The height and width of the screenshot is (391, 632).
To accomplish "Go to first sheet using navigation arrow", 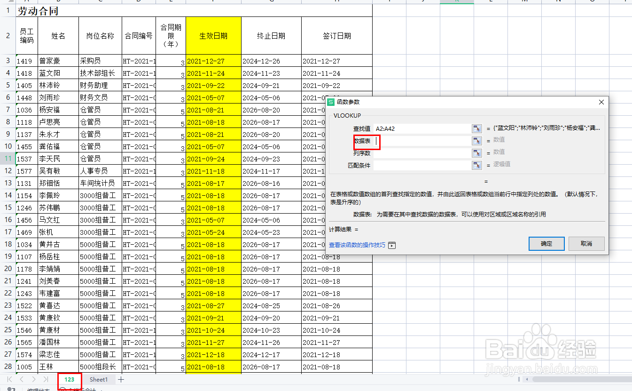I will click(10, 379).
